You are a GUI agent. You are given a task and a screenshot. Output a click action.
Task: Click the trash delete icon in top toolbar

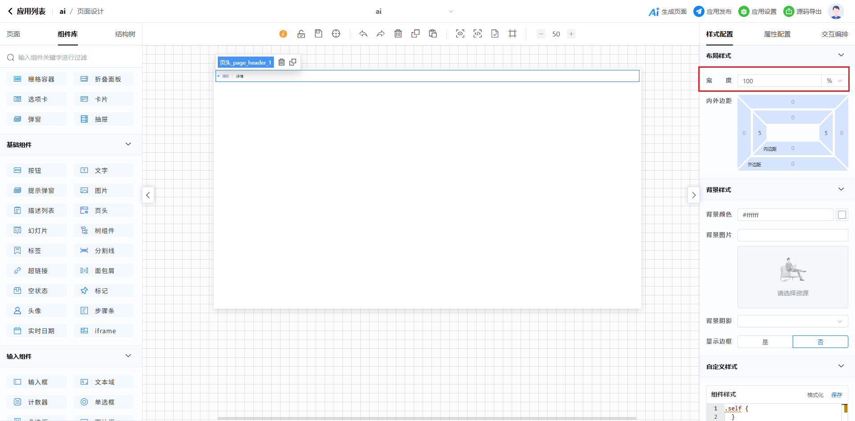point(398,34)
